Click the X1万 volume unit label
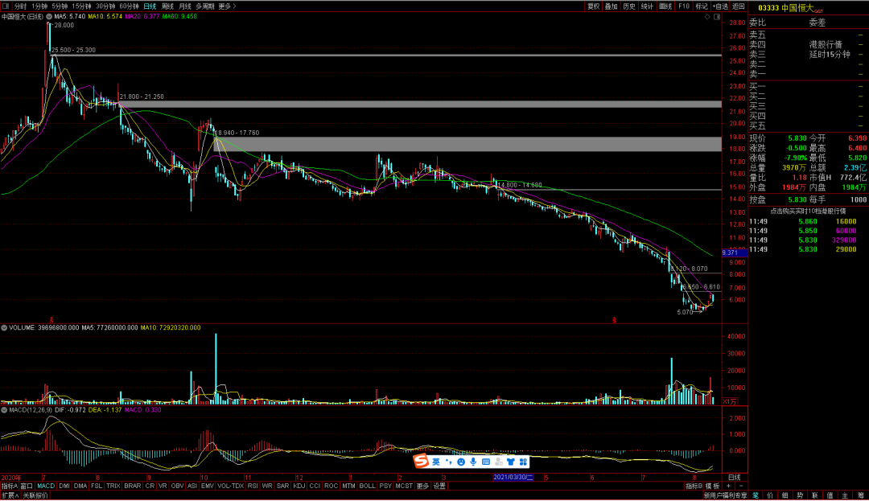 point(730,401)
